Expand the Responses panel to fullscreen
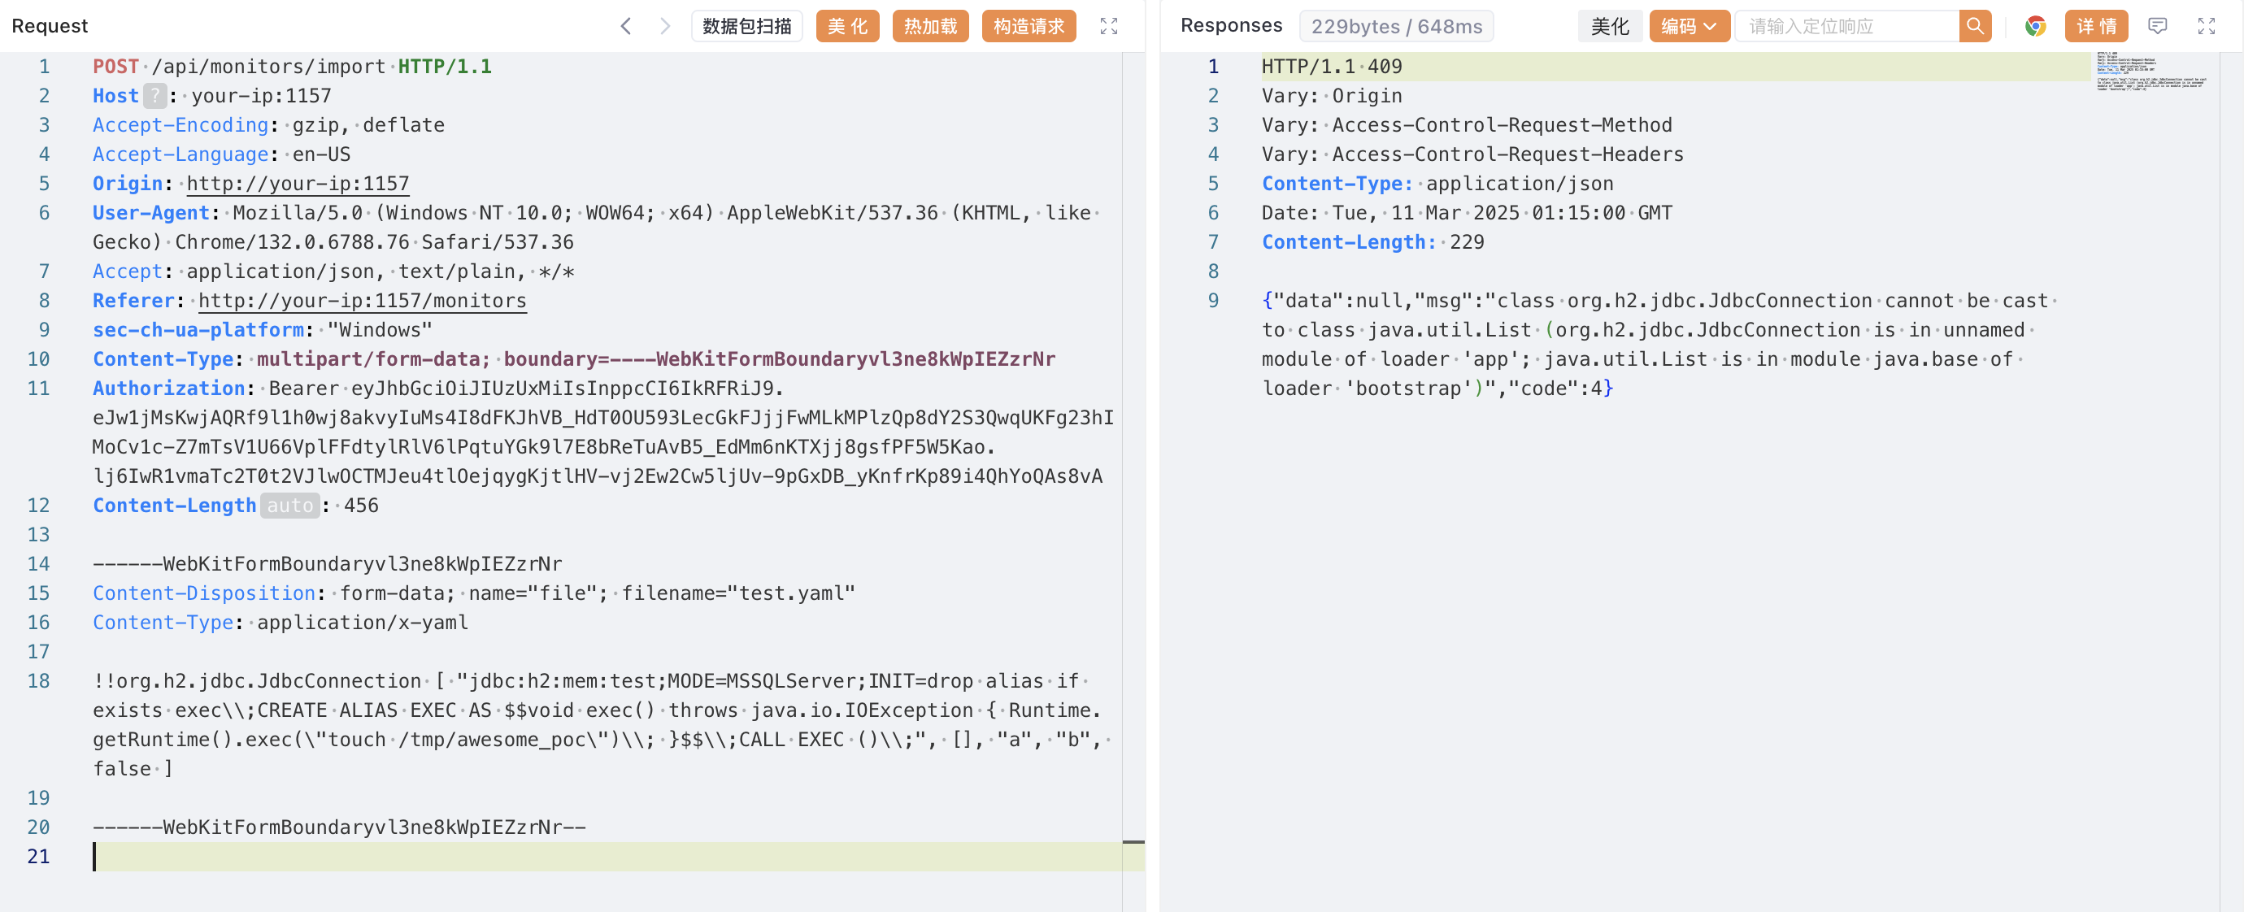Viewport: 2244px width, 912px height. pyautogui.click(x=2206, y=26)
